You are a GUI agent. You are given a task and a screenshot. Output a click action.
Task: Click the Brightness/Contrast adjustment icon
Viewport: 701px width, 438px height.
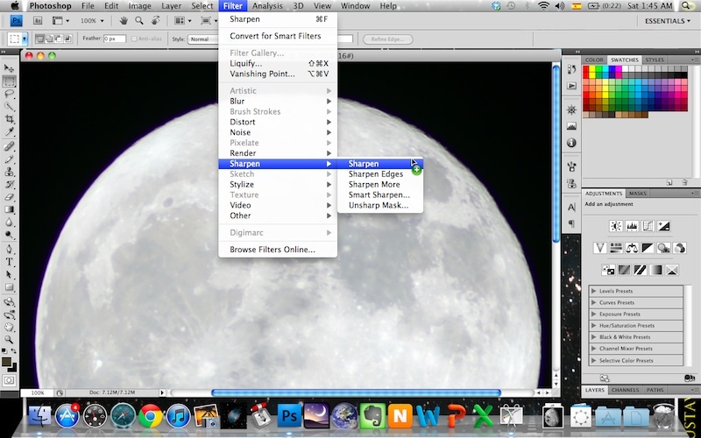coord(615,226)
